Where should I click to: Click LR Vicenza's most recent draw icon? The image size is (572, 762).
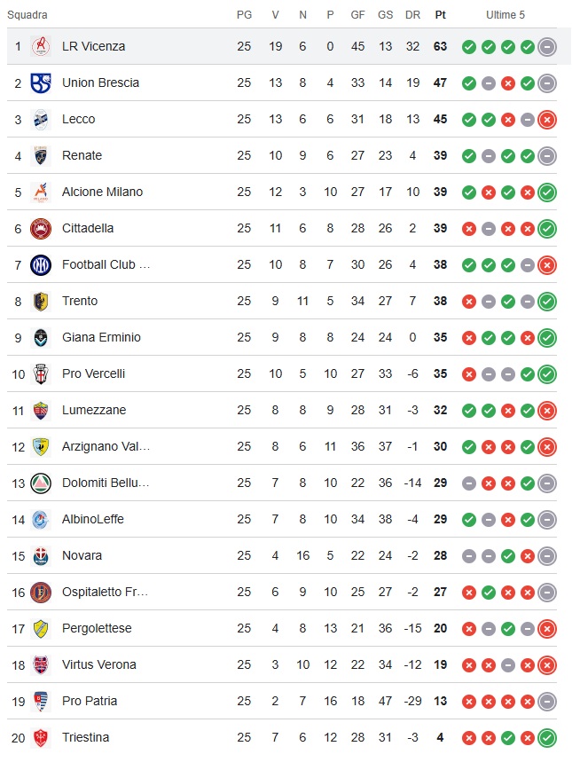547,47
